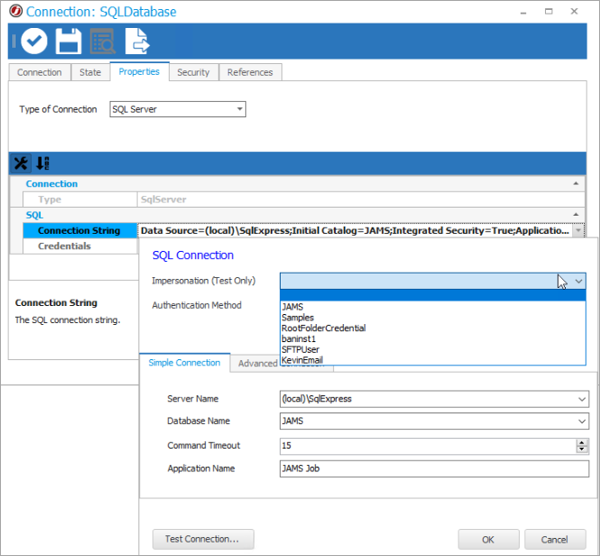
Task: Choose KevinEmail from Impersonation list
Action: click(x=433, y=360)
